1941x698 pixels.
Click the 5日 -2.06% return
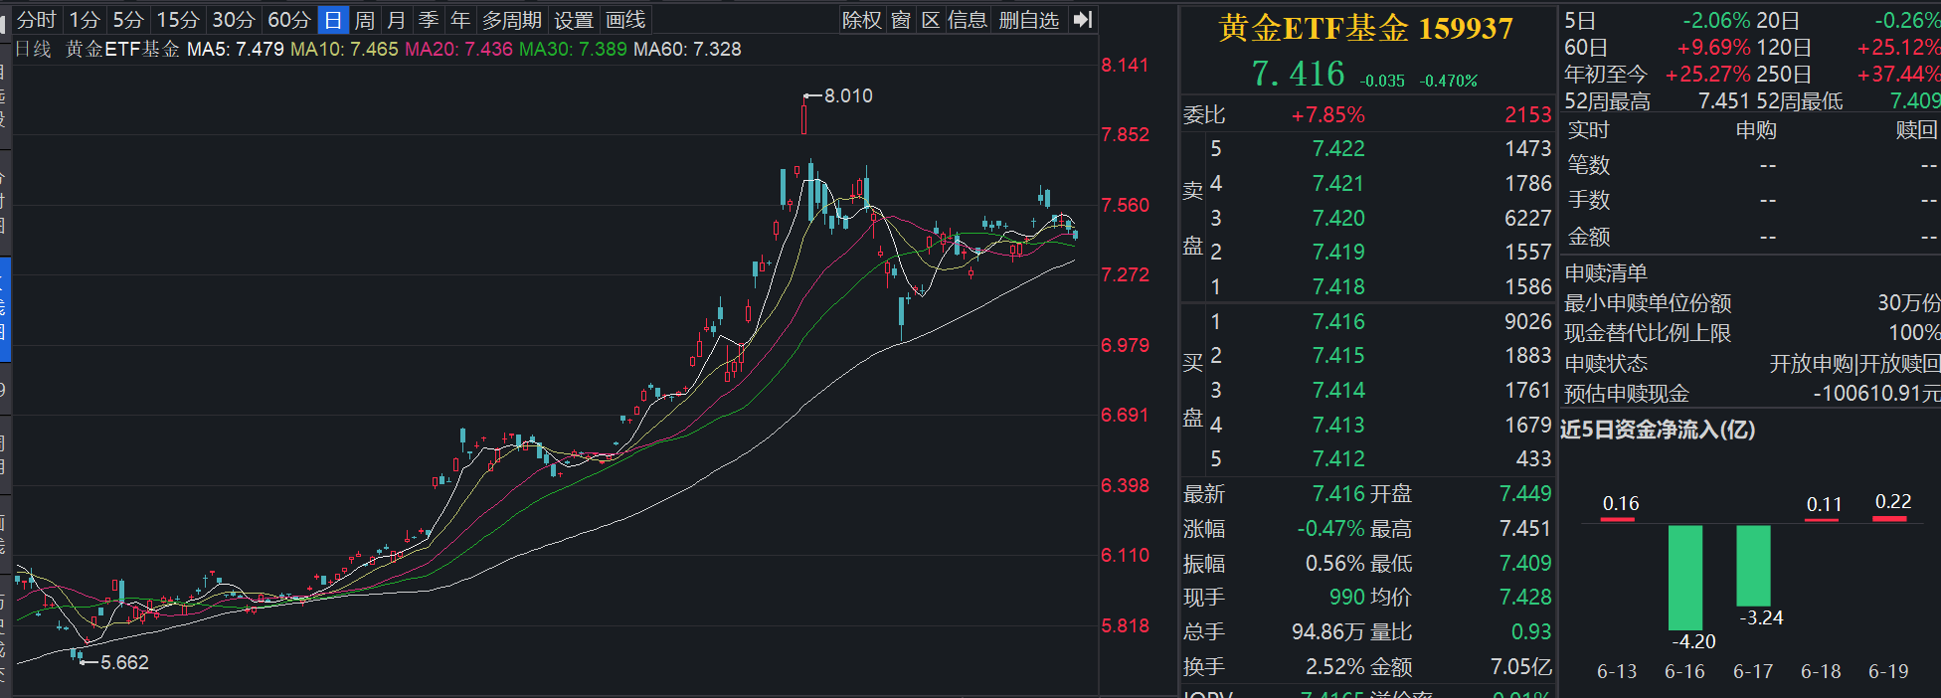click(1716, 21)
